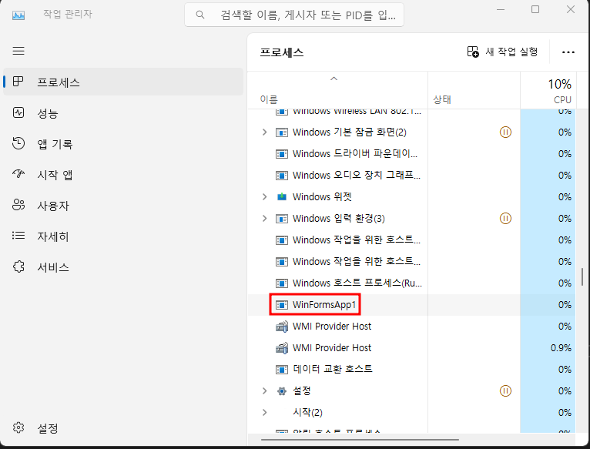This screenshot has height=449, width=590.
Task: Minimize the Task Manager window
Action: 501,9
